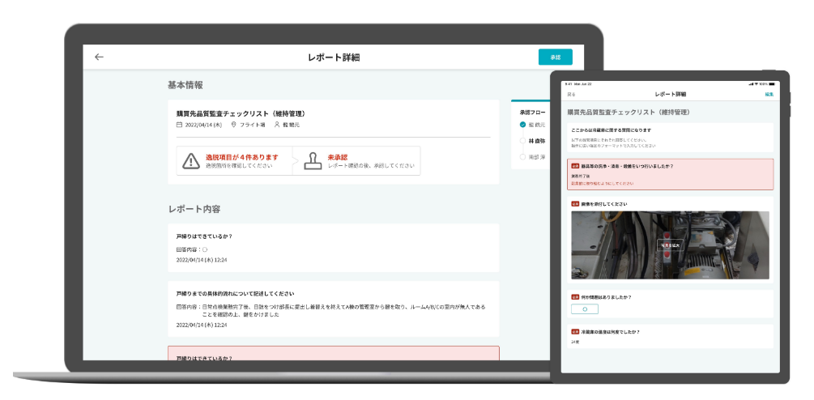Click the red required badge on the photo question
The height and width of the screenshot is (400, 814).
[576, 204]
